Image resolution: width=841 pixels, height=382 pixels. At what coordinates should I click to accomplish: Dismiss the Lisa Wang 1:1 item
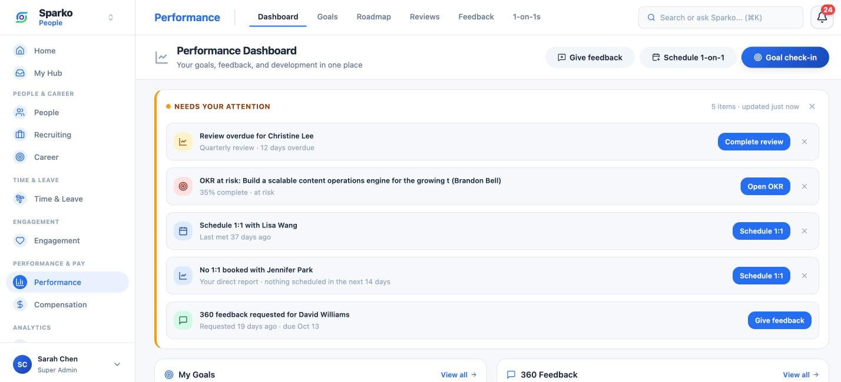click(804, 231)
